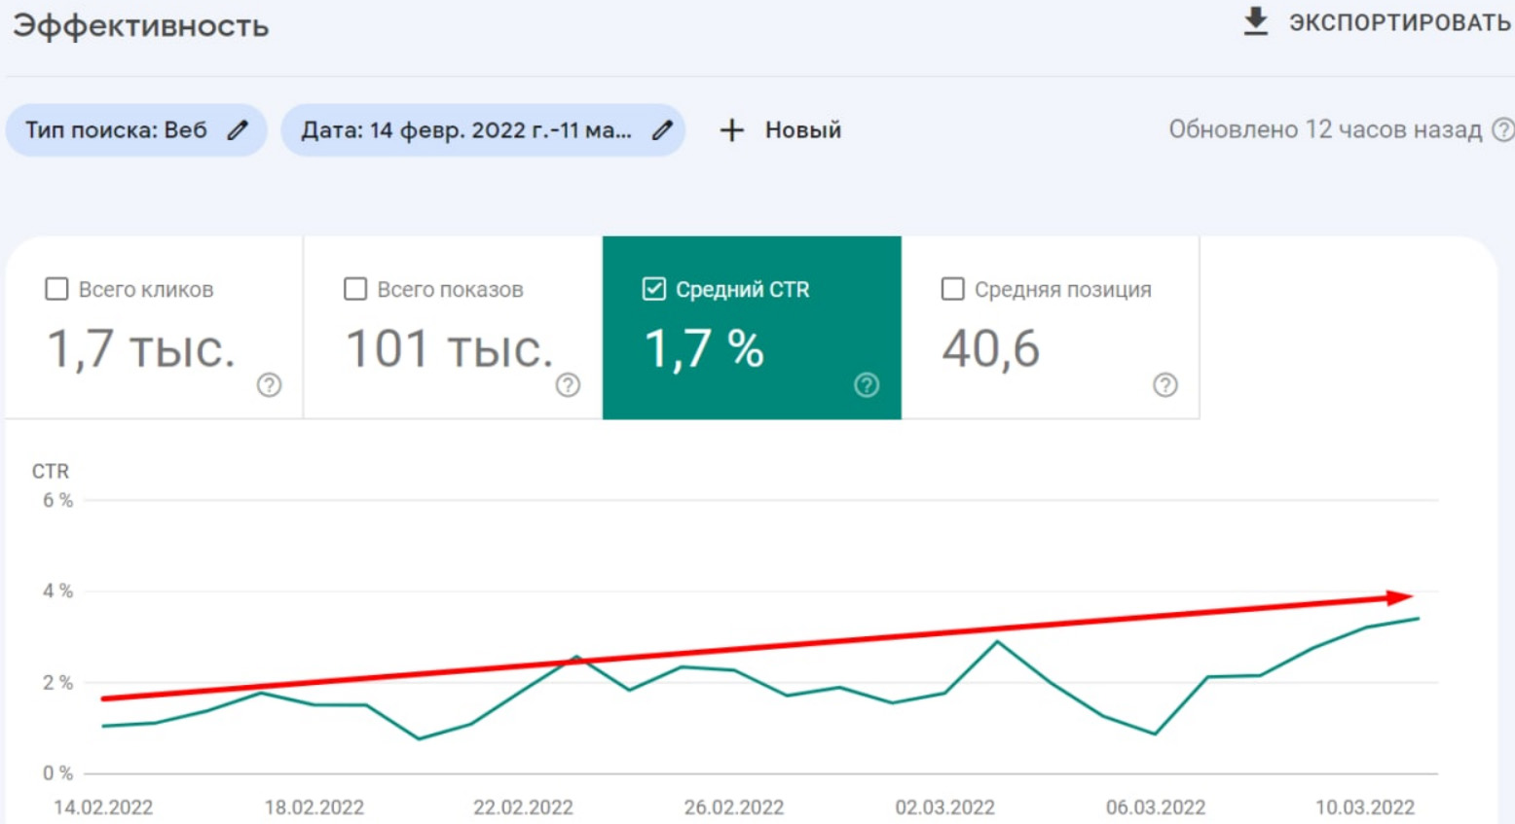Open the Дата: 14 февр. 2022 filter chip
The height and width of the screenshot is (824, 1515).
[x=483, y=130]
